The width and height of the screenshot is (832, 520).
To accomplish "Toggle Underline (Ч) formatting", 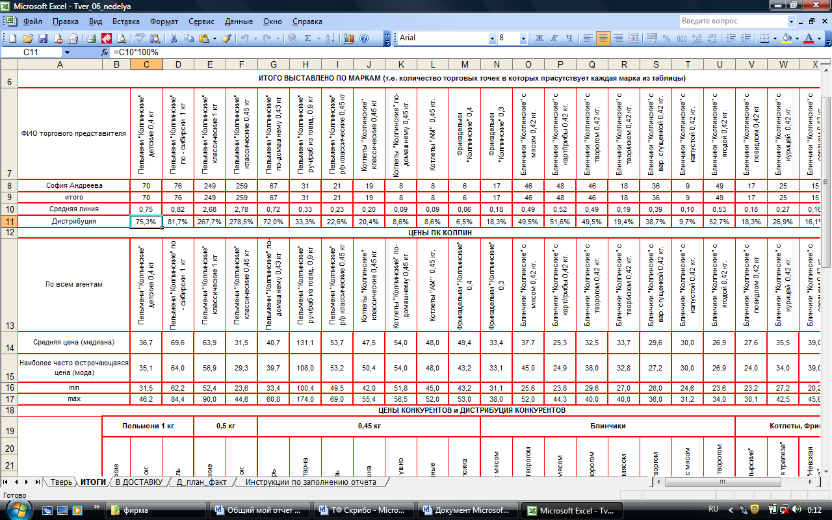I will point(569,38).
